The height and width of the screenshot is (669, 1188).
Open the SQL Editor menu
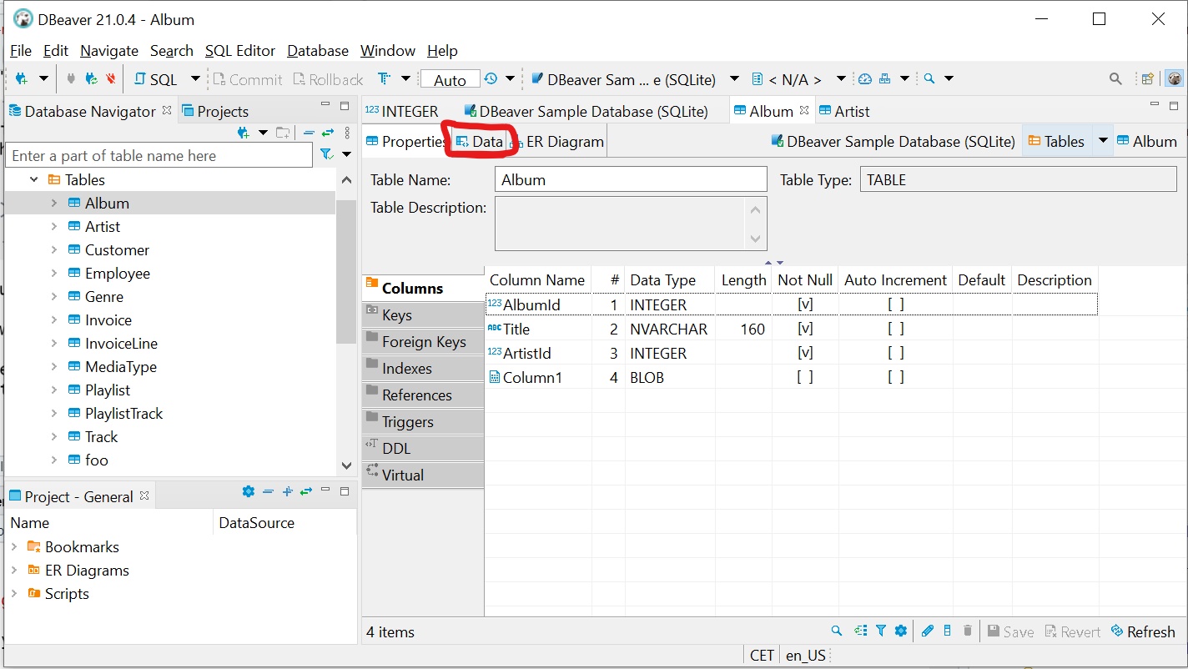click(240, 51)
